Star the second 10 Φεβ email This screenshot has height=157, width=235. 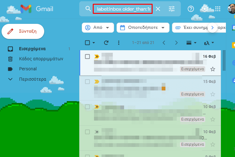click(x=212, y=144)
